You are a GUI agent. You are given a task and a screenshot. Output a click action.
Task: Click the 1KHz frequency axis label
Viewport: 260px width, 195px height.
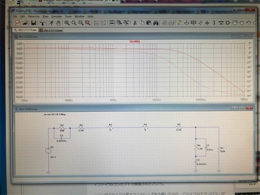point(113,100)
